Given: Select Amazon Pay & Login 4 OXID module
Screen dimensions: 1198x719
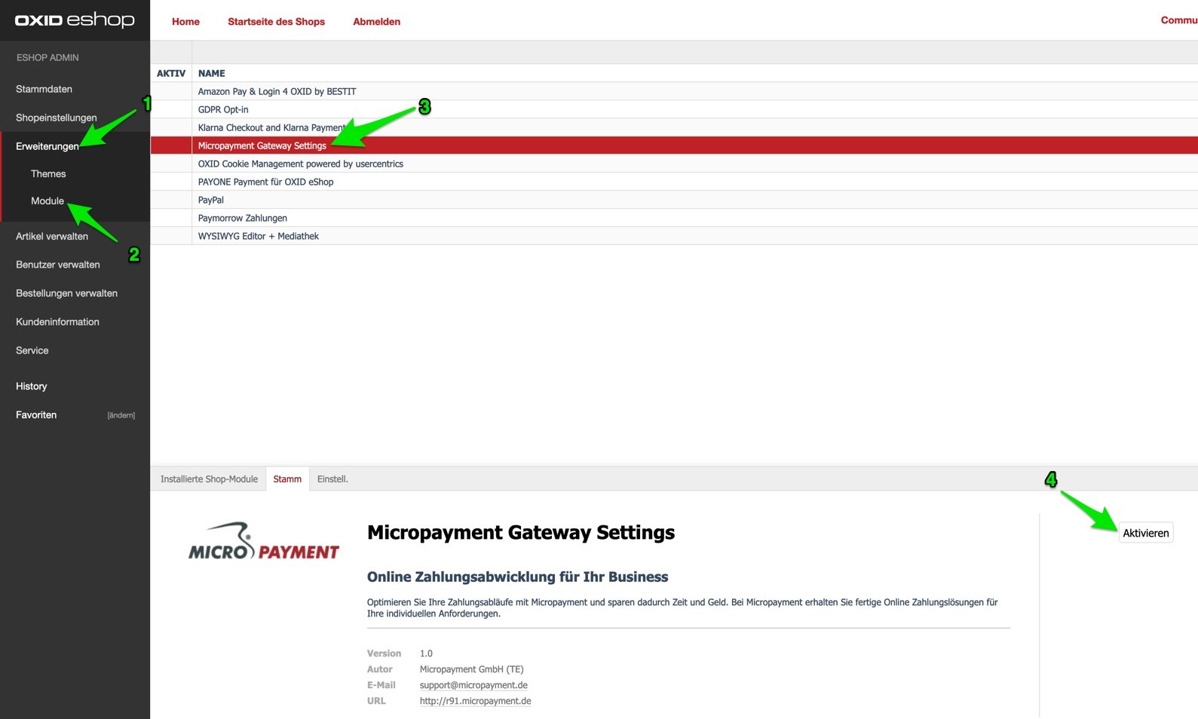Looking at the screenshot, I should [674, 91].
